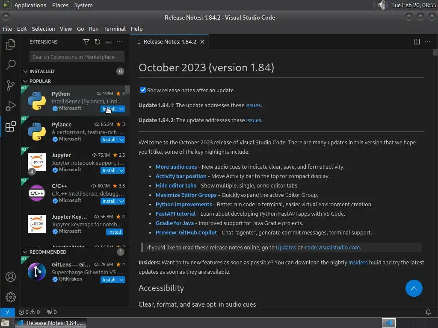Open the remote window indicator in status bar
The image size is (438, 328).
click(x=8, y=312)
